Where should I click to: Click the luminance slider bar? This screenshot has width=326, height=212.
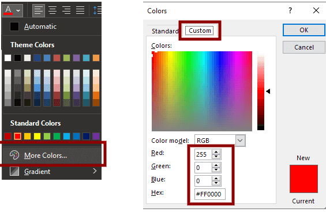pyautogui.click(x=261, y=92)
